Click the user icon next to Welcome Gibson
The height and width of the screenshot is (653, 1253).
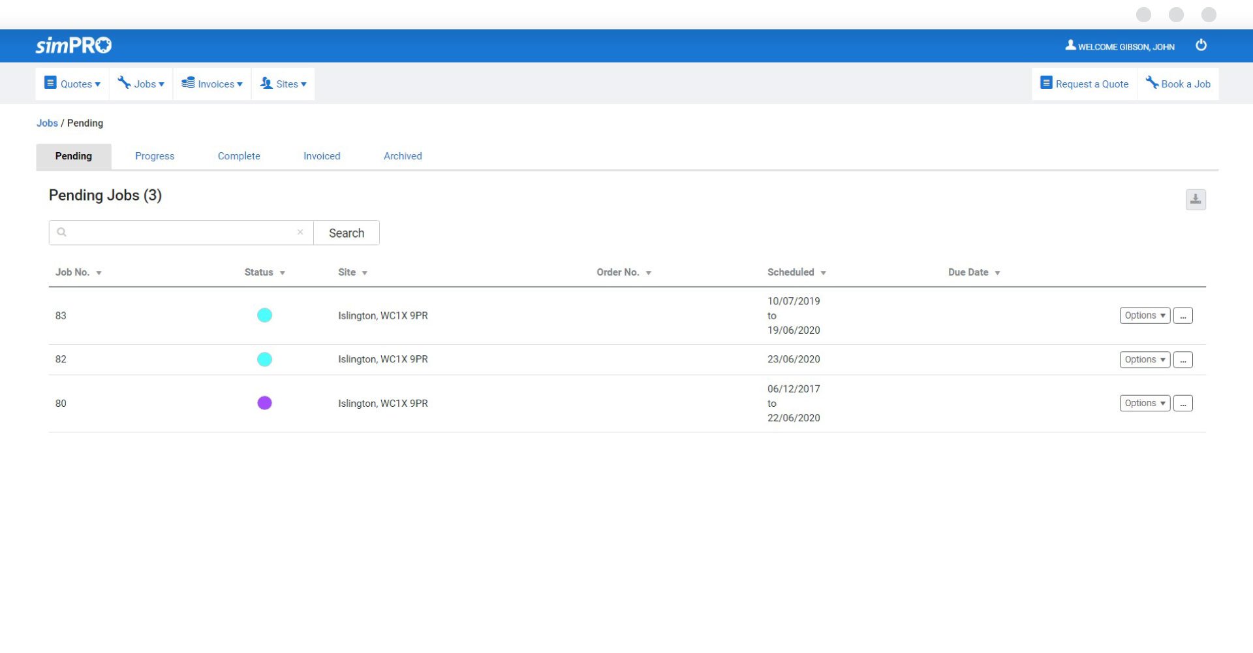[1070, 45]
